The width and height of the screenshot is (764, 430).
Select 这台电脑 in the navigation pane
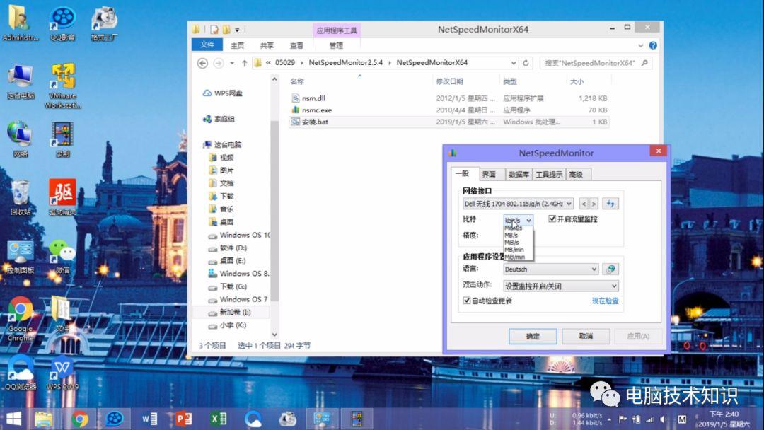point(228,145)
